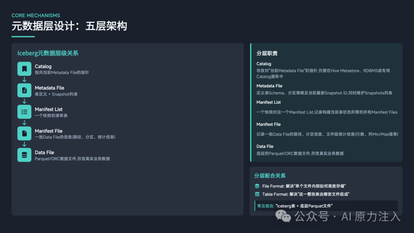This screenshot has width=414, height=233.
Task: Click '一批Data File的信息' description text
Action: click(x=75, y=137)
